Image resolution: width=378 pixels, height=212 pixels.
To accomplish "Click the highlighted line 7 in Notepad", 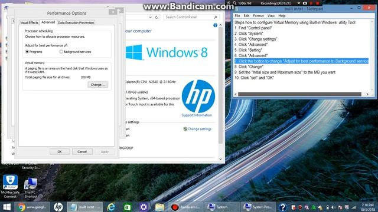I will [x=302, y=61].
